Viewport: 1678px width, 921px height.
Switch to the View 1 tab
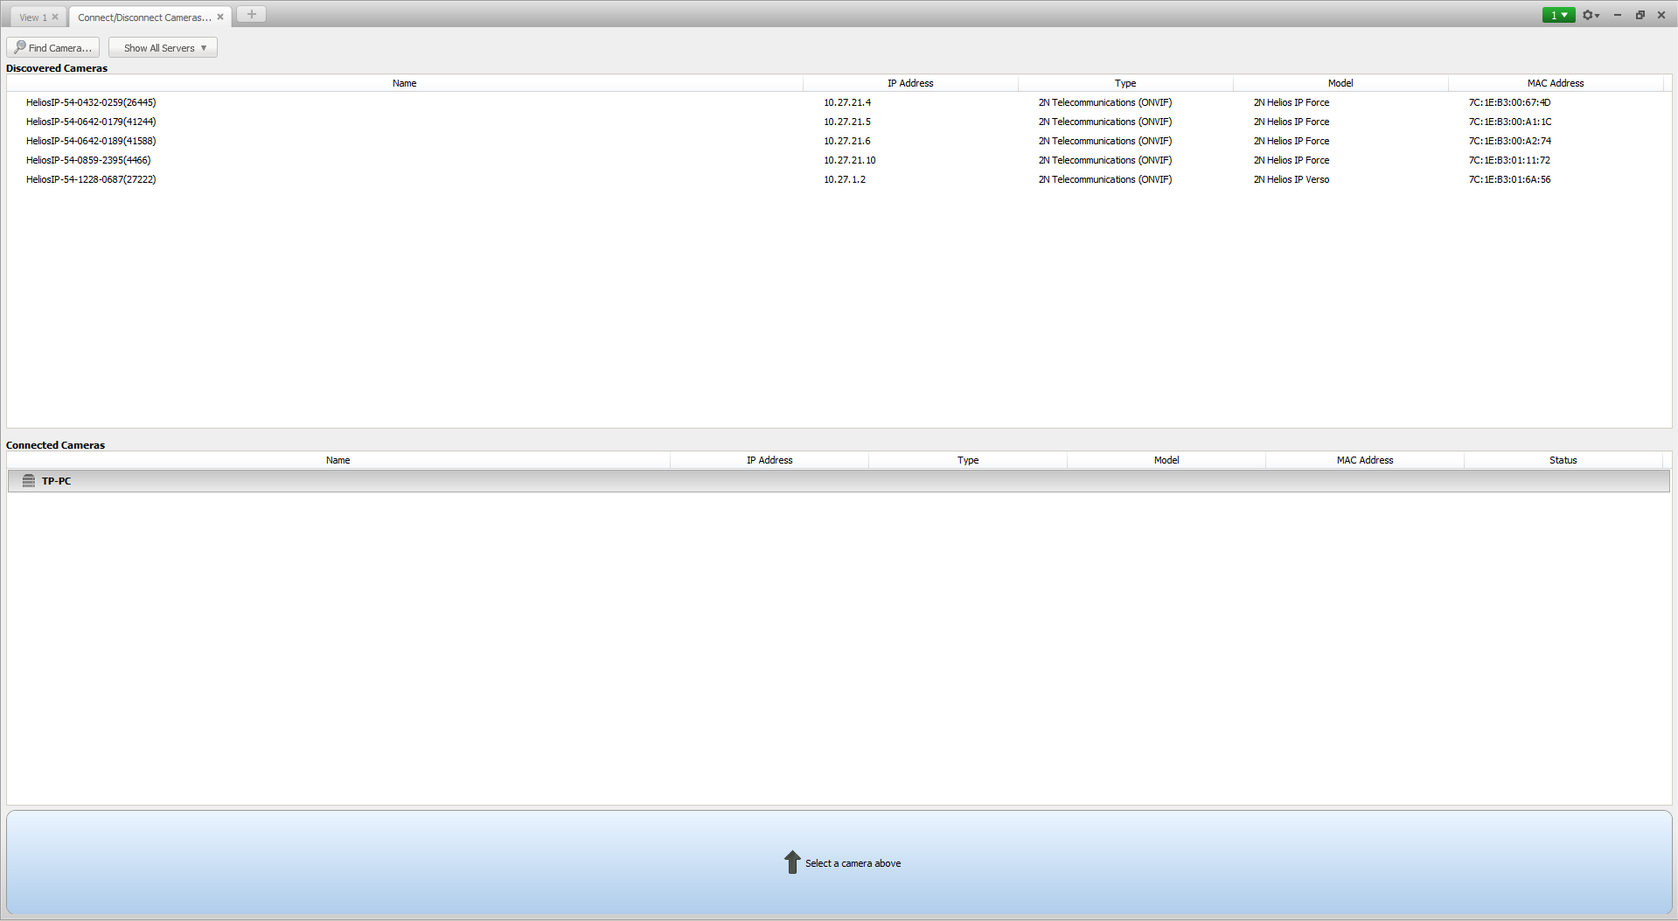33,17
